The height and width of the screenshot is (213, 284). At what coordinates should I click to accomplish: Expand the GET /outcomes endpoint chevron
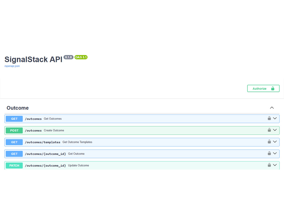pos(275,118)
